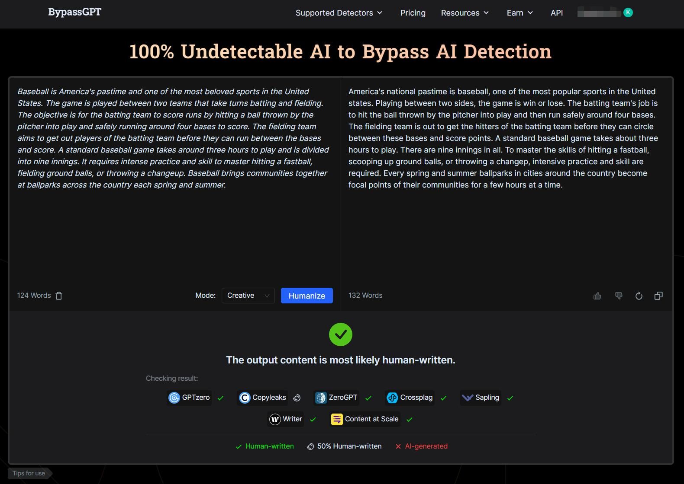Expand the Earn dropdown menu

click(x=520, y=13)
